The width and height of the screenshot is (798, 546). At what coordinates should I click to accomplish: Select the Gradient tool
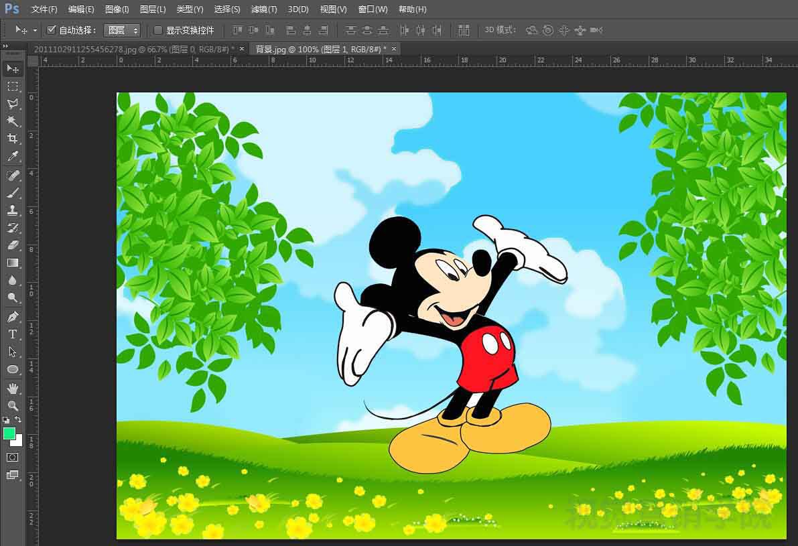coord(13,263)
